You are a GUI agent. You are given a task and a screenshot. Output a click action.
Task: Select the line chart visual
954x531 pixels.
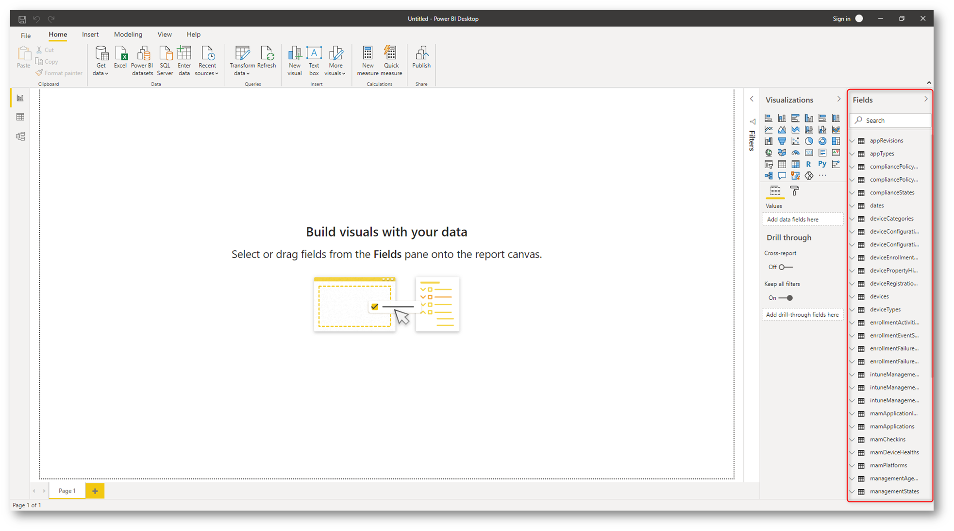(769, 130)
